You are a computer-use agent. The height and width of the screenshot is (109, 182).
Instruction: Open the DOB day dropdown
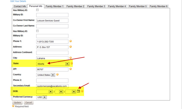click(x=59, y=92)
